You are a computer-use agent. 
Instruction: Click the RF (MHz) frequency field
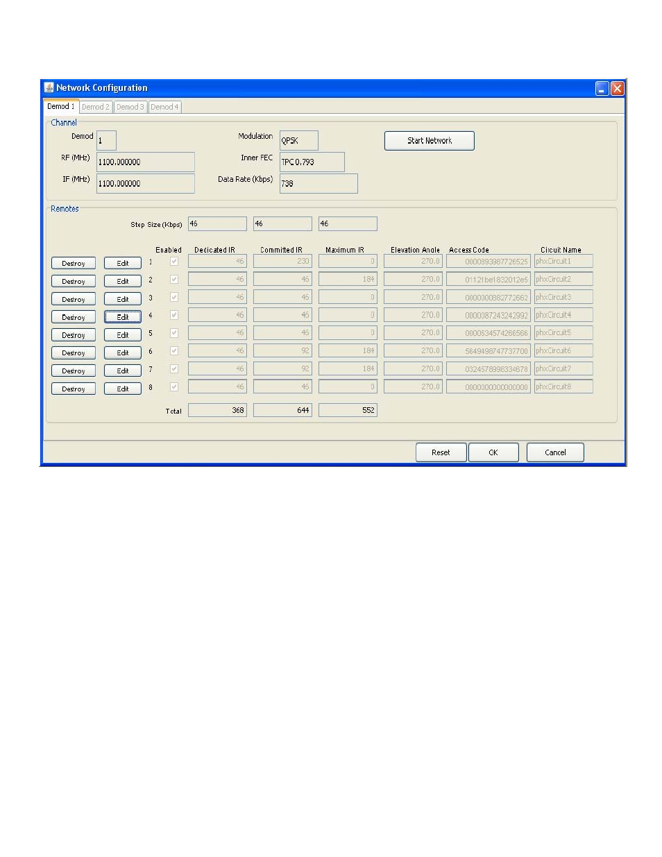tap(146, 162)
